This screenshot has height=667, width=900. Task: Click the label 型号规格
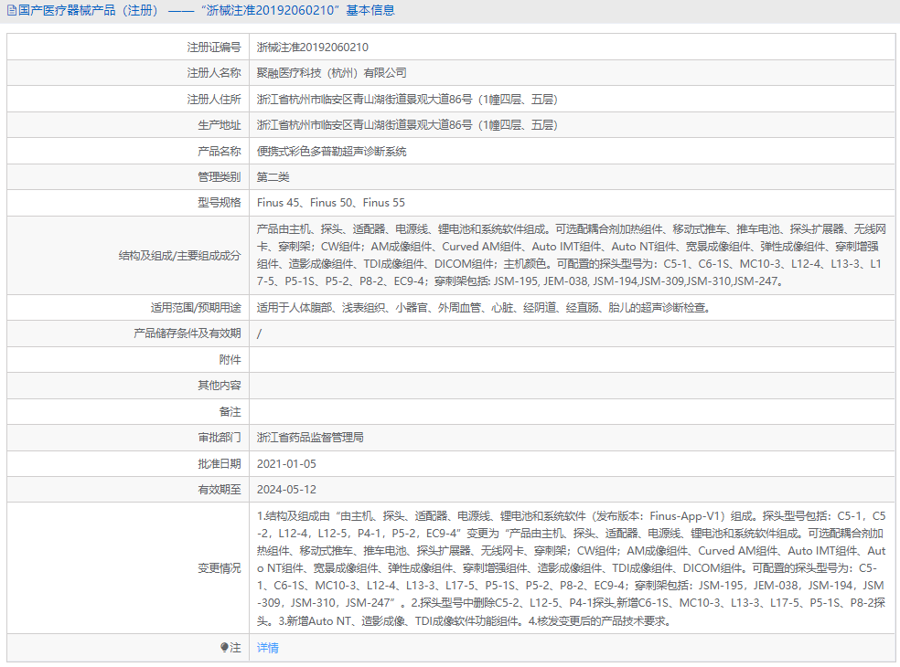click(x=220, y=203)
